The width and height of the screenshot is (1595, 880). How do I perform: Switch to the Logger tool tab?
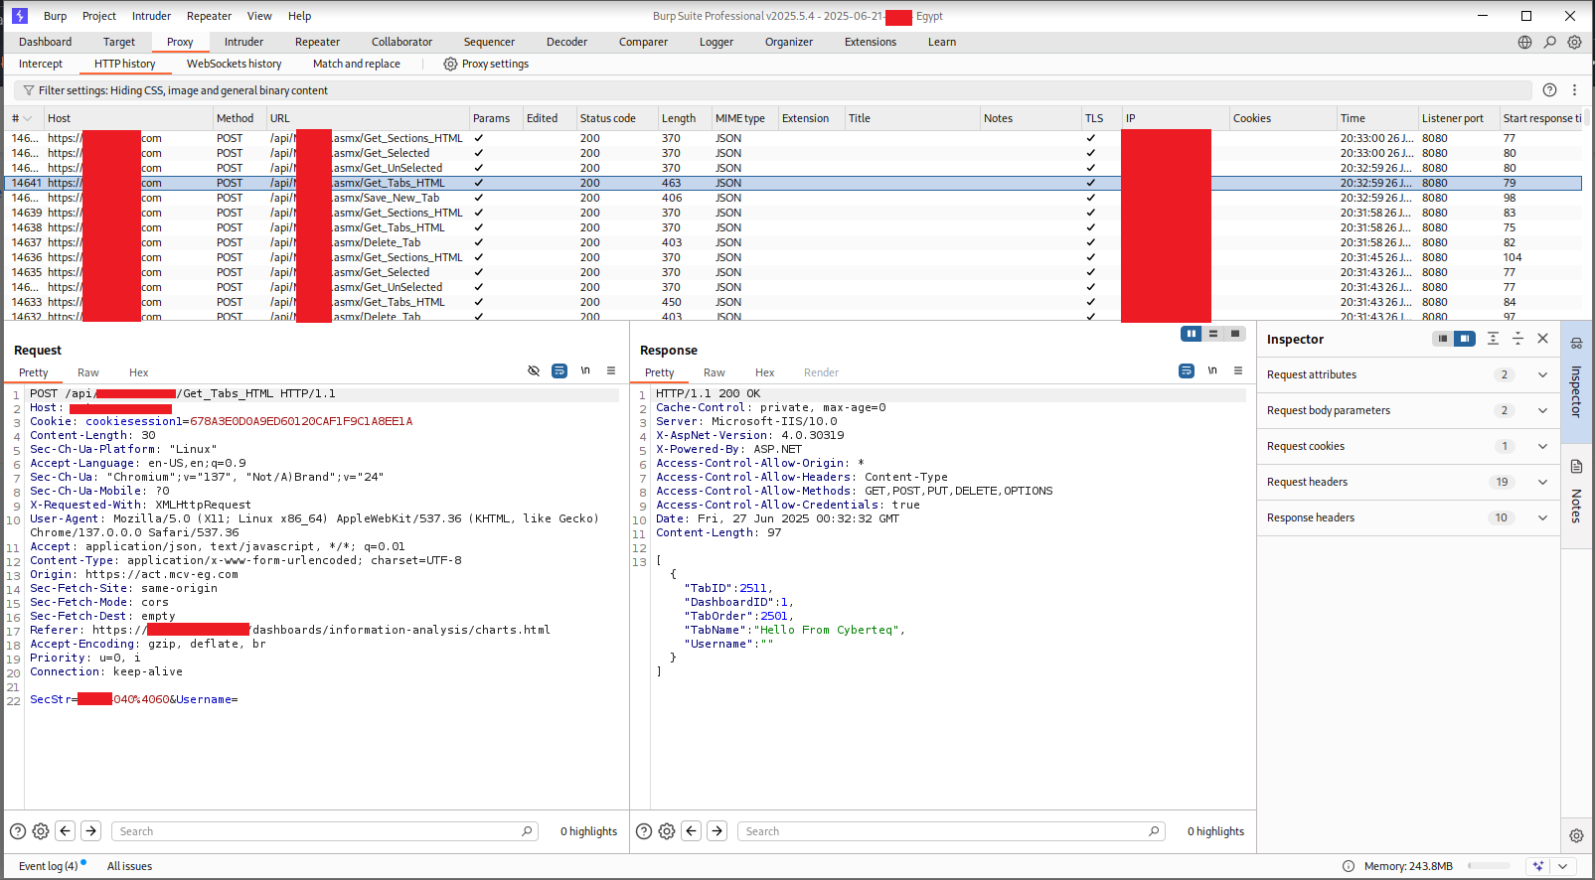pos(716,42)
